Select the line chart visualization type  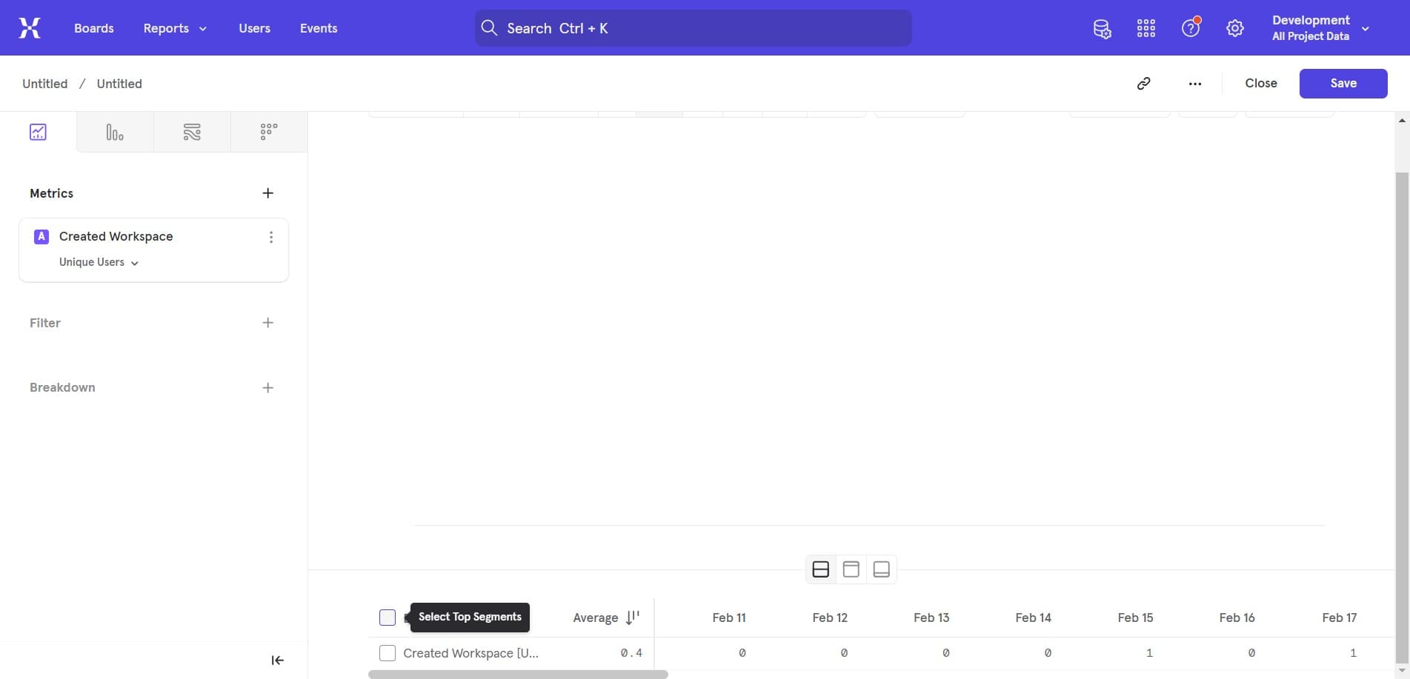pos(38,132)
